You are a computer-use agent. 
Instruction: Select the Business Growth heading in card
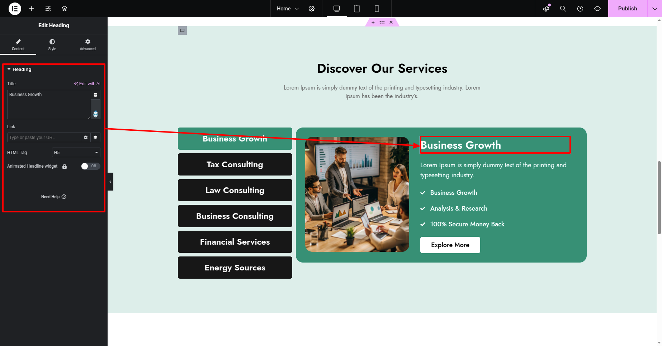pyautogui.click(x=461, y=145)
